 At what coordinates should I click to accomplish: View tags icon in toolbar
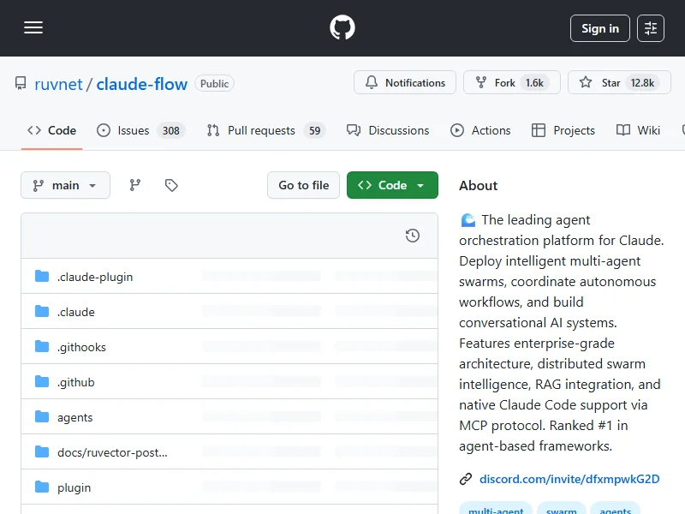pyautogui.click(x=171, y=185)
